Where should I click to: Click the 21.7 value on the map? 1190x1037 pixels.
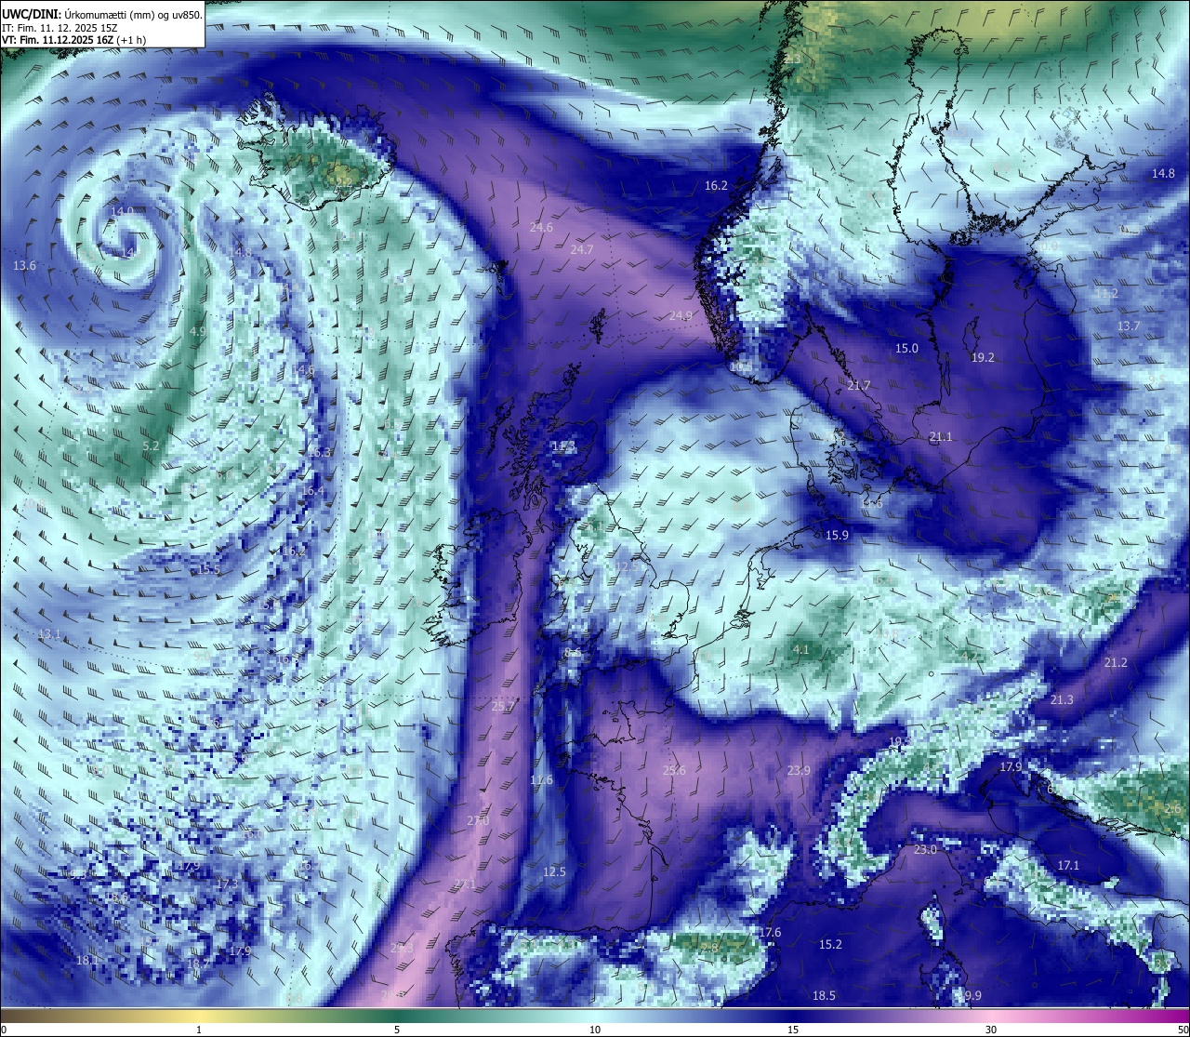pyautogui.click(x=859, y=385)
